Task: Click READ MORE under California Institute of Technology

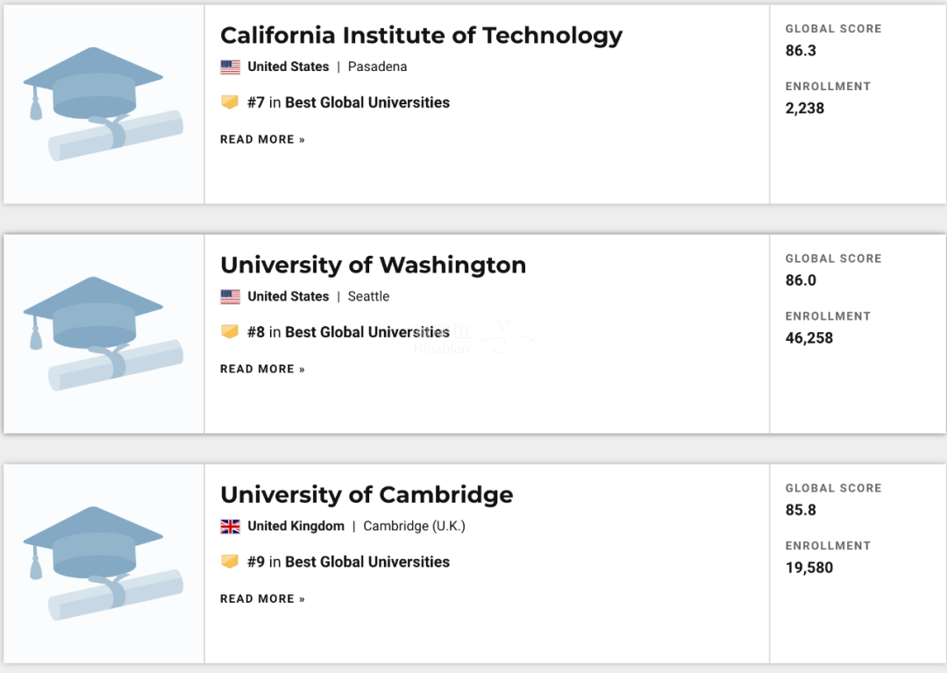Action: pos(263,139)
